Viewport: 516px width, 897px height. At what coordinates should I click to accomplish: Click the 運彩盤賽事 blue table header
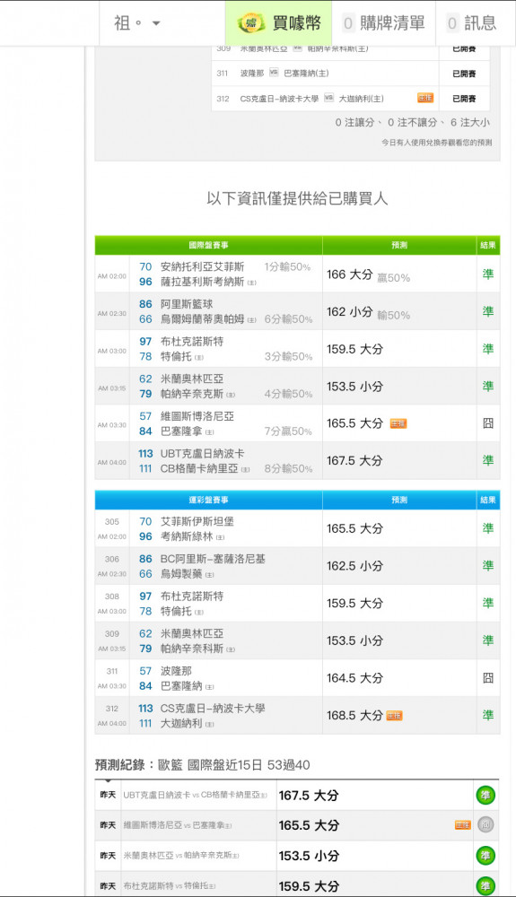coord(209,500)
